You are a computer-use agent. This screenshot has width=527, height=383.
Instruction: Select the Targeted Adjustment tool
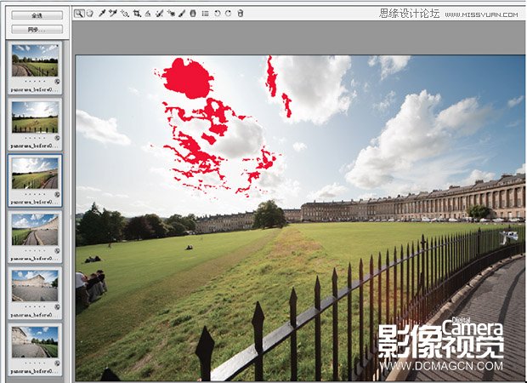pos(125,14)
